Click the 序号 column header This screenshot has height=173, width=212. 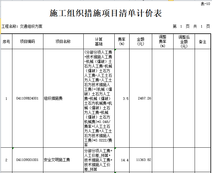click(6, 41)
